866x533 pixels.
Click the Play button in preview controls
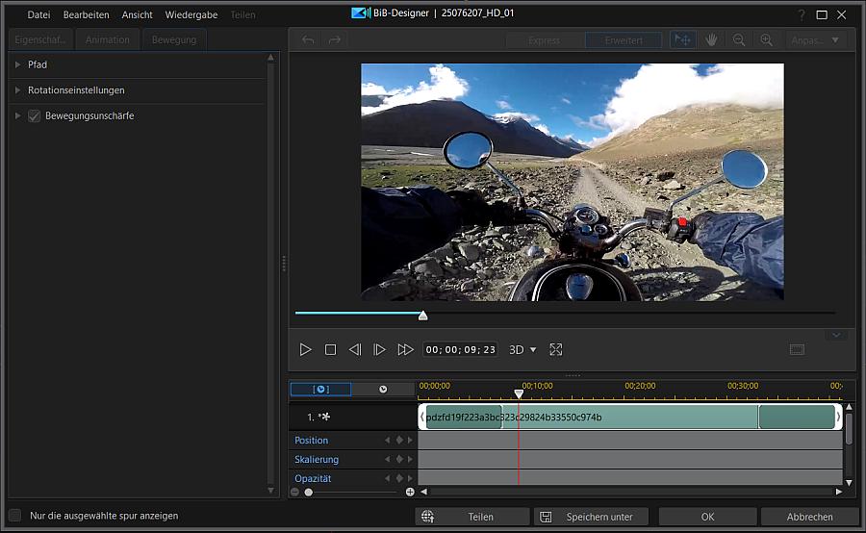click(306, 350)
